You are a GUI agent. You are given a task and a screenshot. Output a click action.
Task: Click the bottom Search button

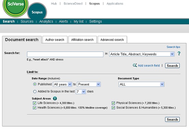pos(172,119)
